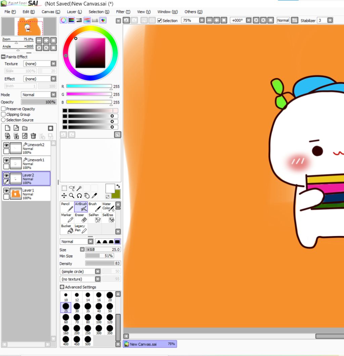The width and height of the screenshot is (344, 356).
Task: Enable Selection Source
Action: 3,120
